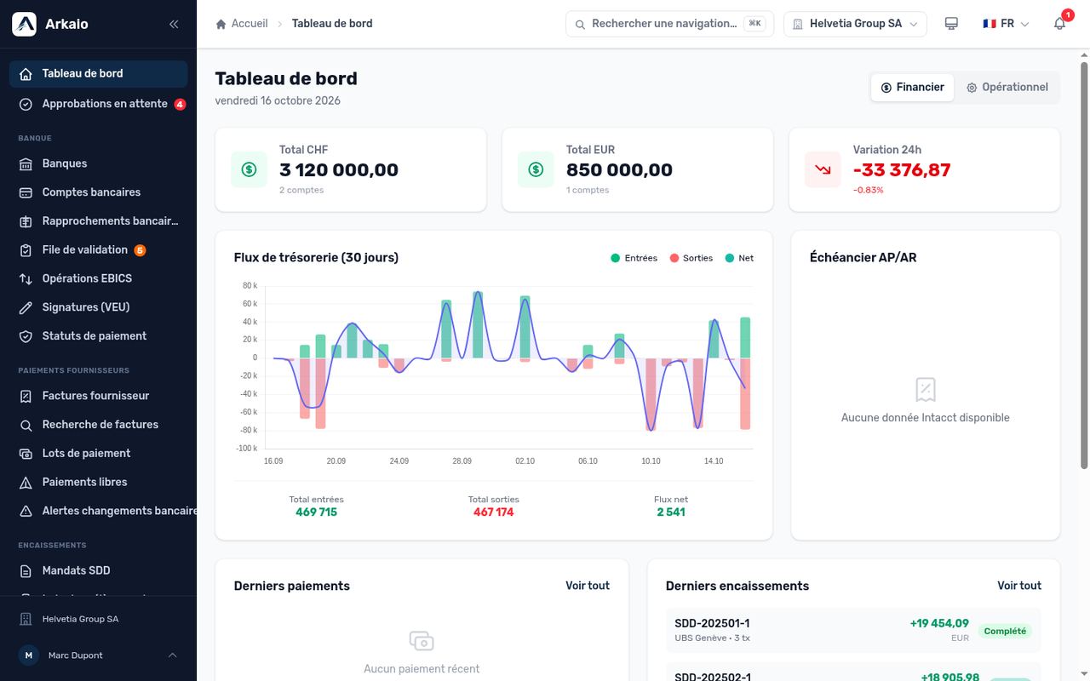Open Alertes changements bancaires in sidebar

coord(103,511)
